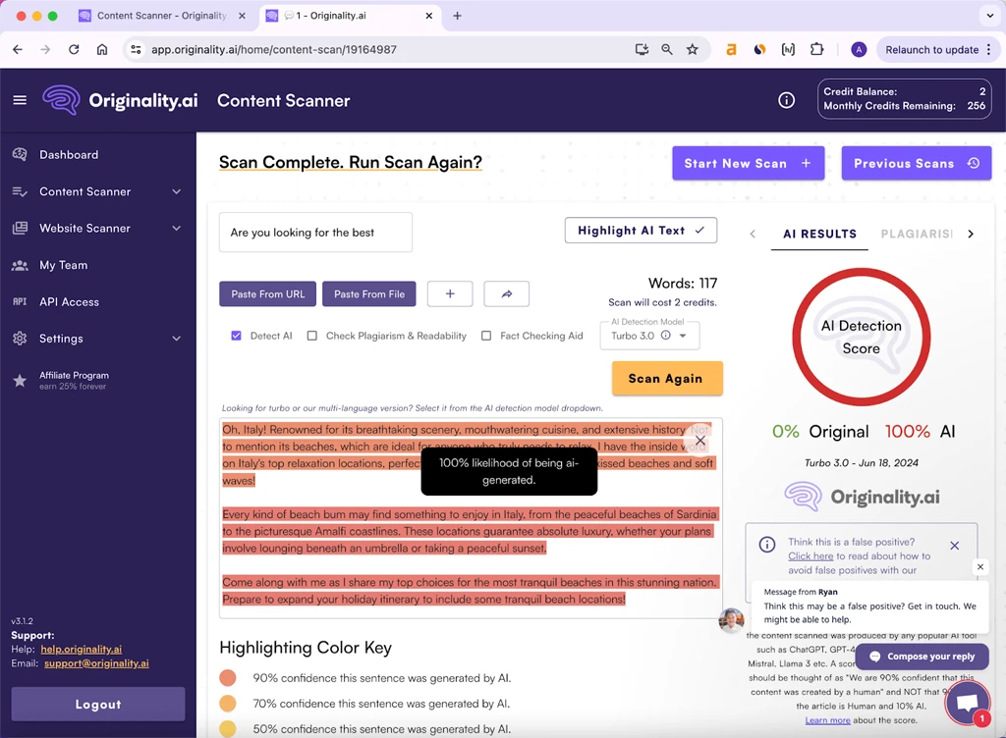Open the browser tab list chevron
1006x738 pixels.
point(990,16)
